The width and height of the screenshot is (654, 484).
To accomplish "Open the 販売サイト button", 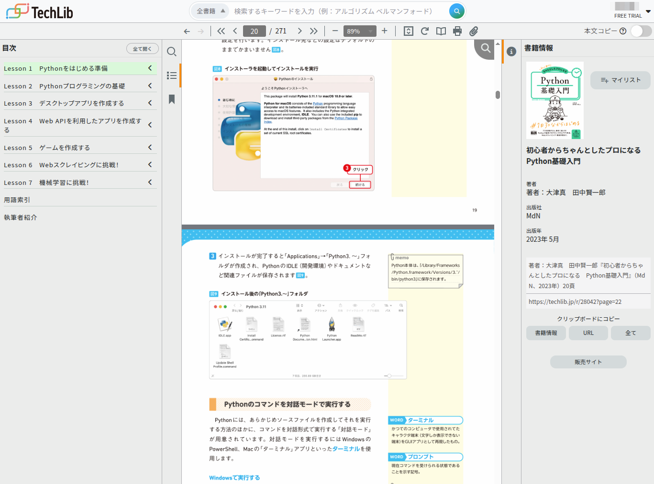I will 588,362.
